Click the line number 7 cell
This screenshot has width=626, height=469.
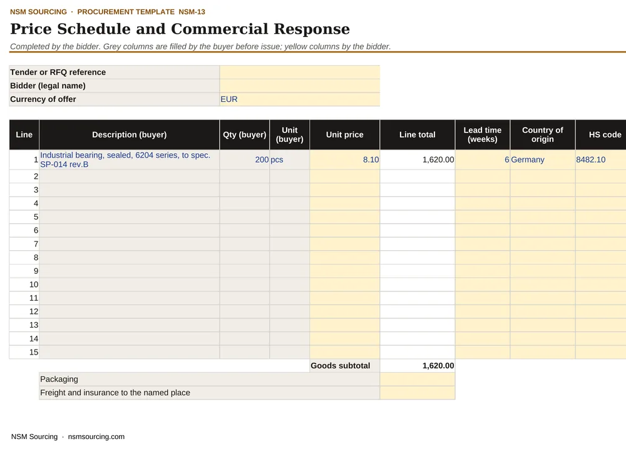pos(24,244)
